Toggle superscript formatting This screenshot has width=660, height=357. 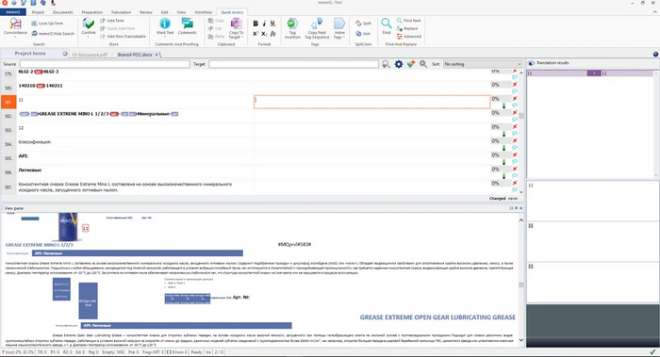pos(256,34)
